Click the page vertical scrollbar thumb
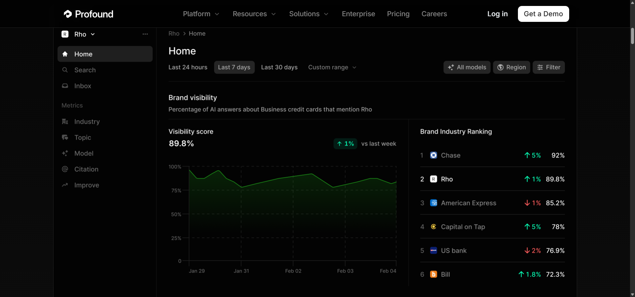 (632, 36)
